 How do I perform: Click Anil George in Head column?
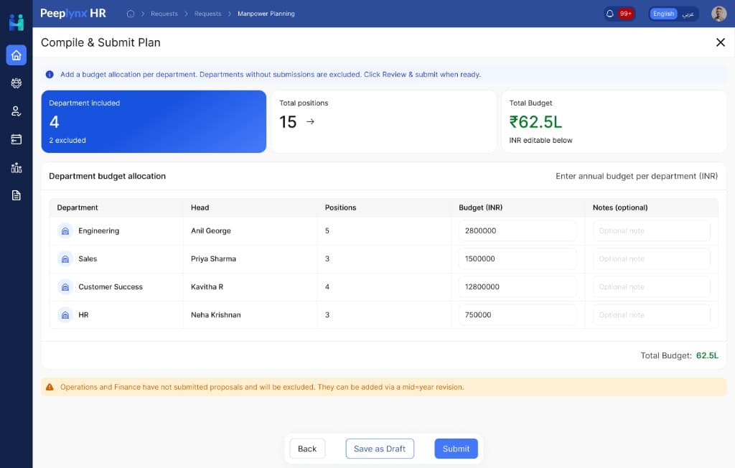point(211,230)
